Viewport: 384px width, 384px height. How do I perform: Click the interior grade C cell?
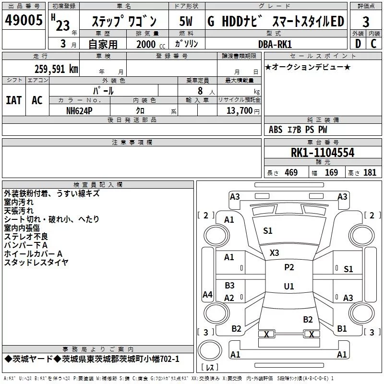373,43
